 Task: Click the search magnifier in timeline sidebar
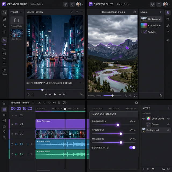point(4,137)
